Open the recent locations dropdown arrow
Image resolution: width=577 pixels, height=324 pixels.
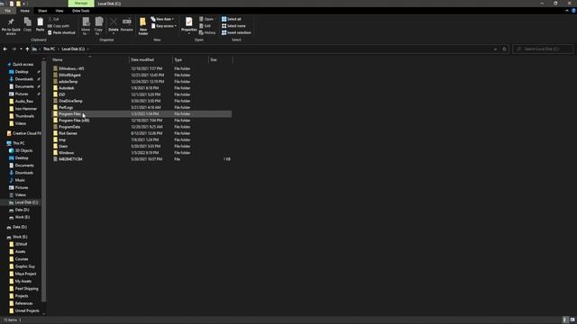(21, 49)
